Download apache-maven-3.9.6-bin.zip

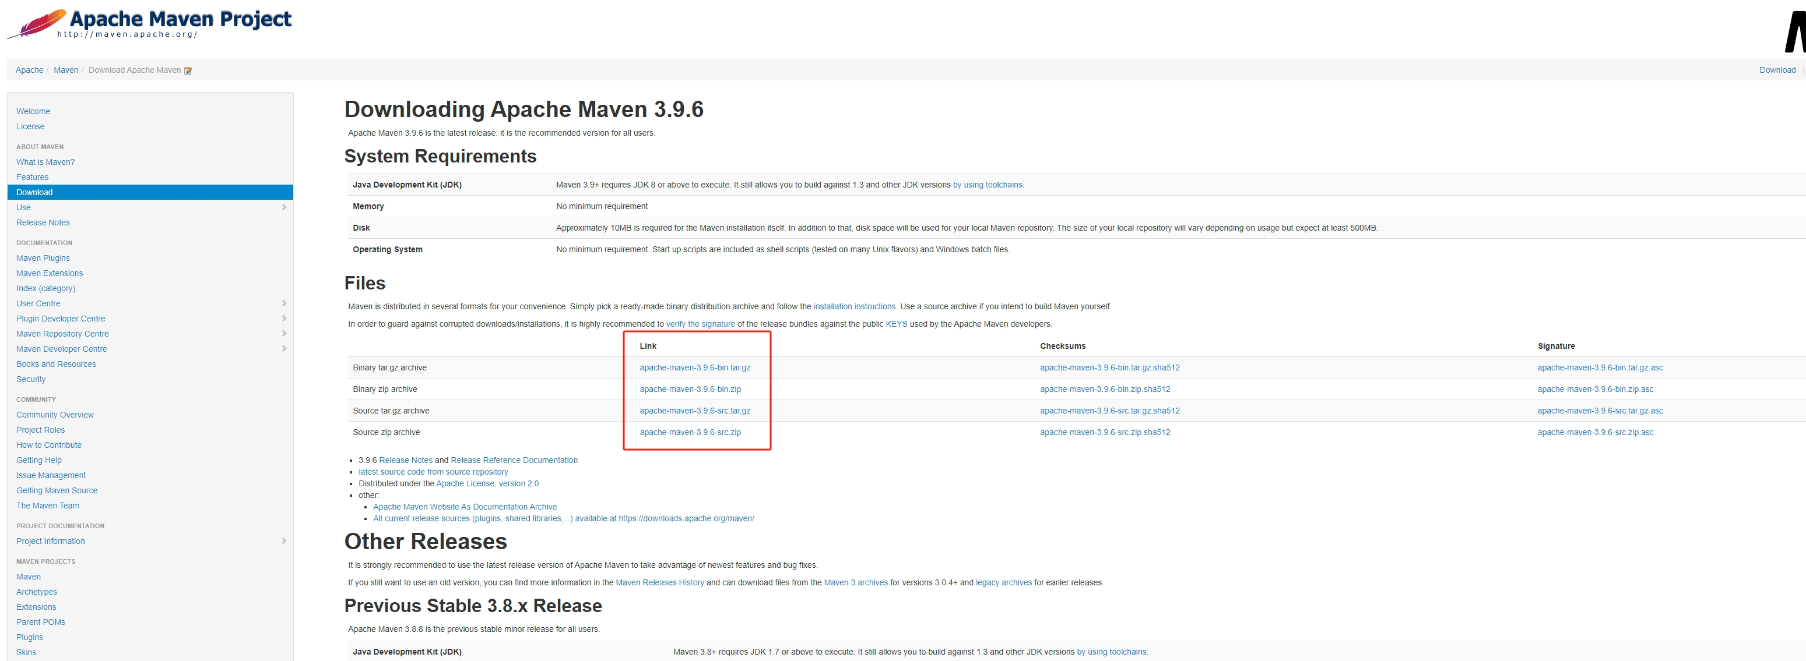pyautogui.click(x=690, y=389)
